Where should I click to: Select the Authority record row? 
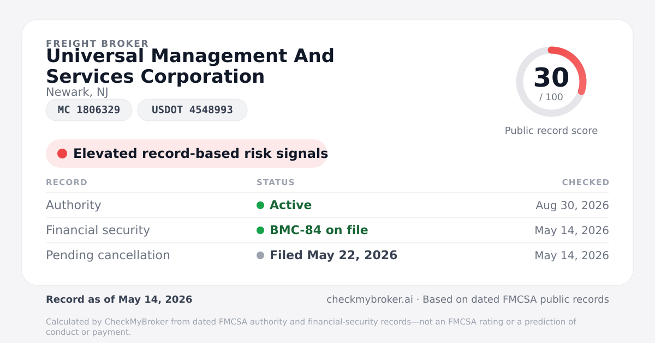(x=327, y=205)
